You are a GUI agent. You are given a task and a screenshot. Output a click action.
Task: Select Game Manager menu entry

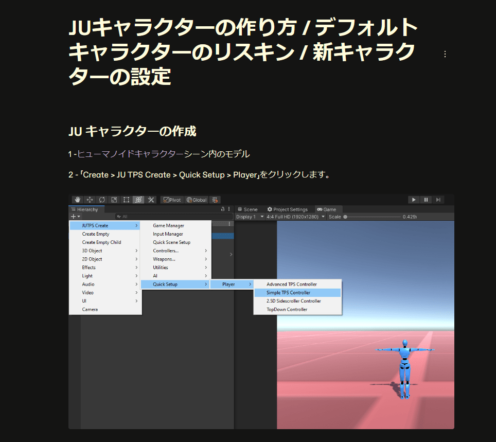(176, 225)
